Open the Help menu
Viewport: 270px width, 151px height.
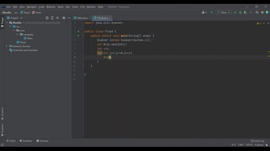[100, 7]
